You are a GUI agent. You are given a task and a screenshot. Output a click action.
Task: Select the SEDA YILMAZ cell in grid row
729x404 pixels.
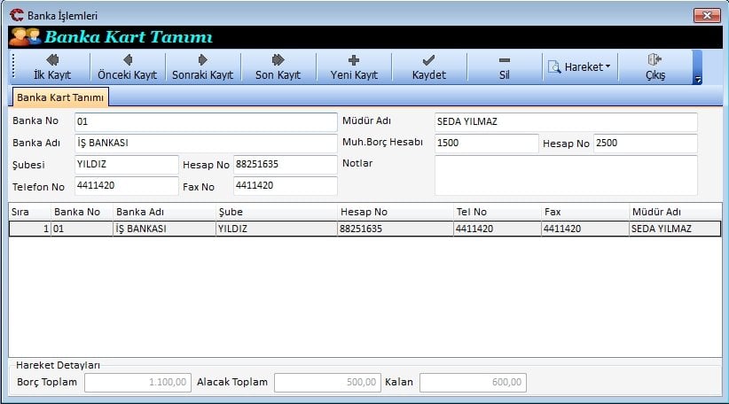pyautogui.click(x=675, y=229)
